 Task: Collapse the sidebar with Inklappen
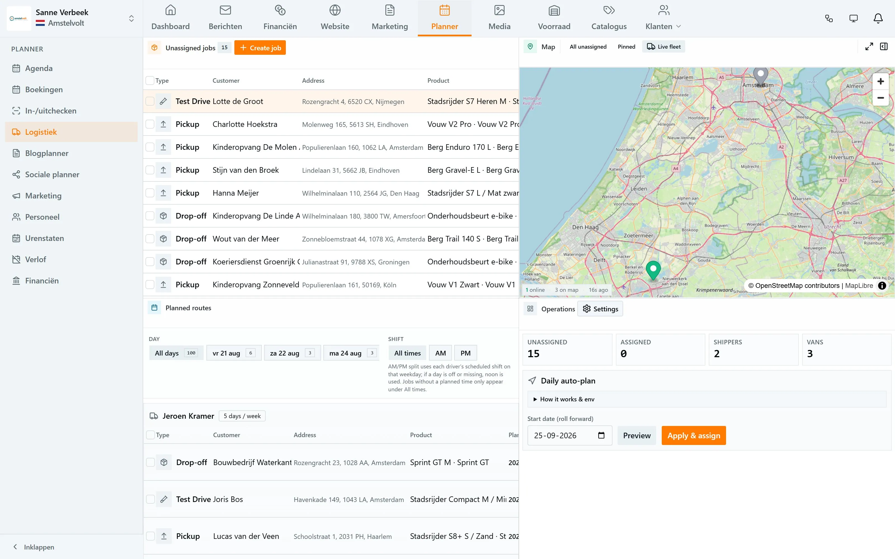pos(34,547)
